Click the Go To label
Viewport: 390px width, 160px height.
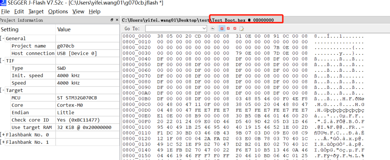pos(132,29)
